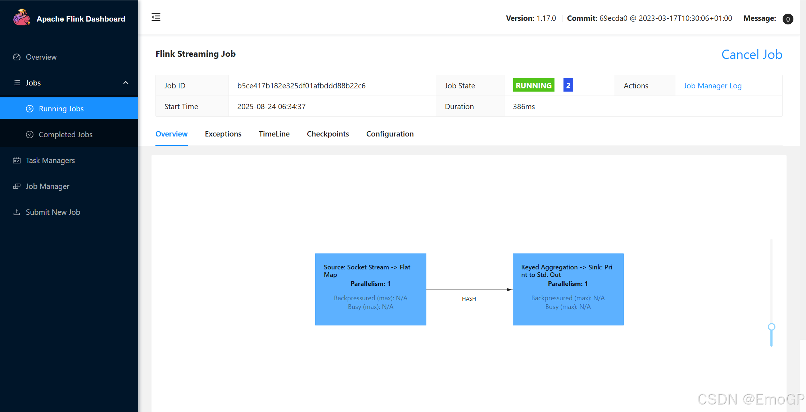The image size is (806, 412).
Task: Select Running Jobs in the sidebar
Action: [x=69, y=108]
